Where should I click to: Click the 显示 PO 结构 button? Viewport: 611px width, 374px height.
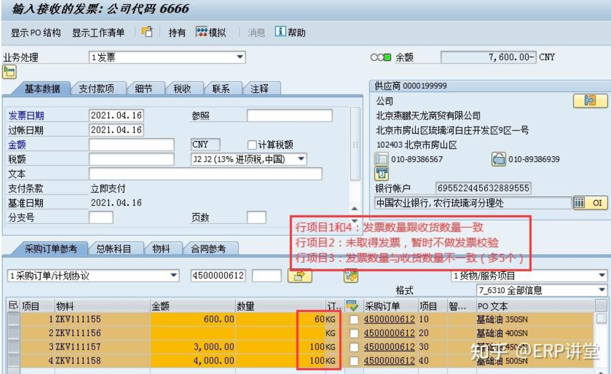tap(36, 33)
